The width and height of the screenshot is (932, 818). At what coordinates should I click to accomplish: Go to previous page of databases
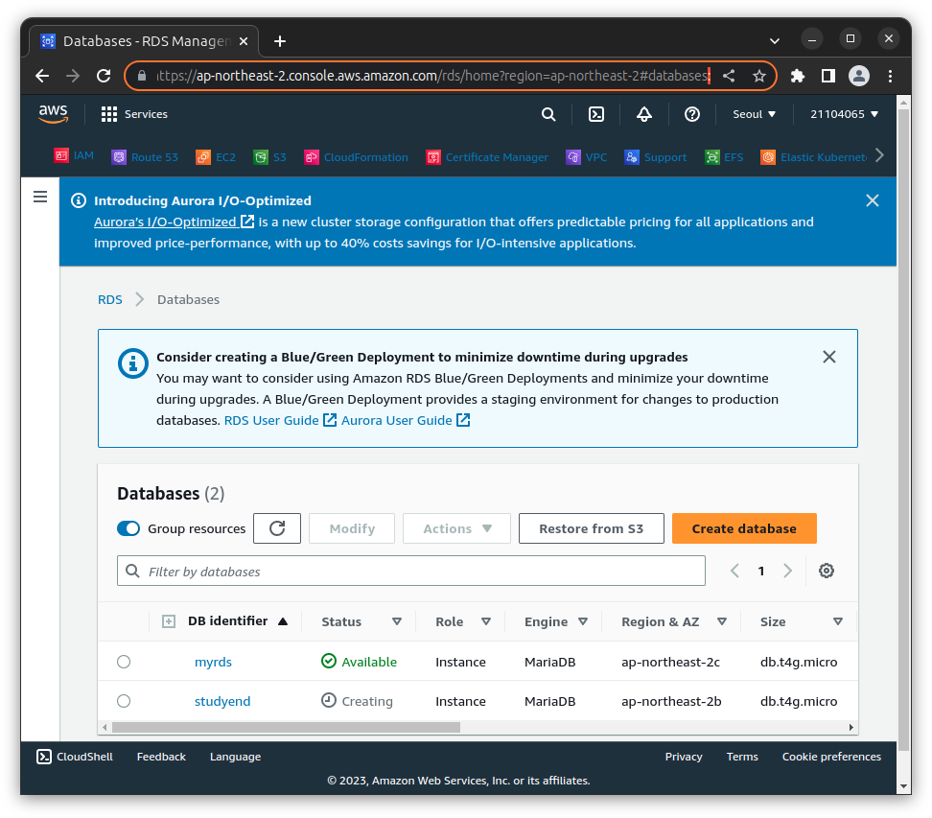coord(735,571)
